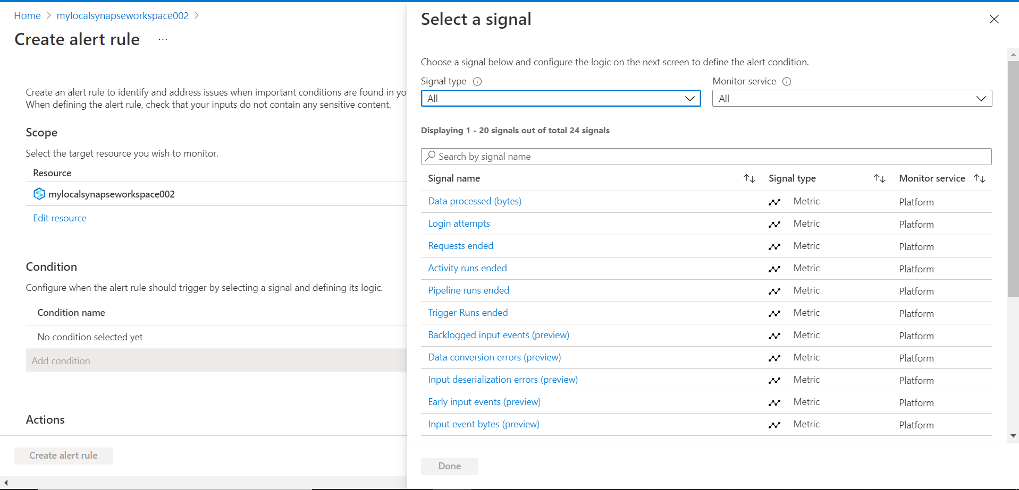The height and width of the screenshot is (490, 1019).
Task: Click Edit resource link
Action: pyautogui.click(x=60, y=218)
